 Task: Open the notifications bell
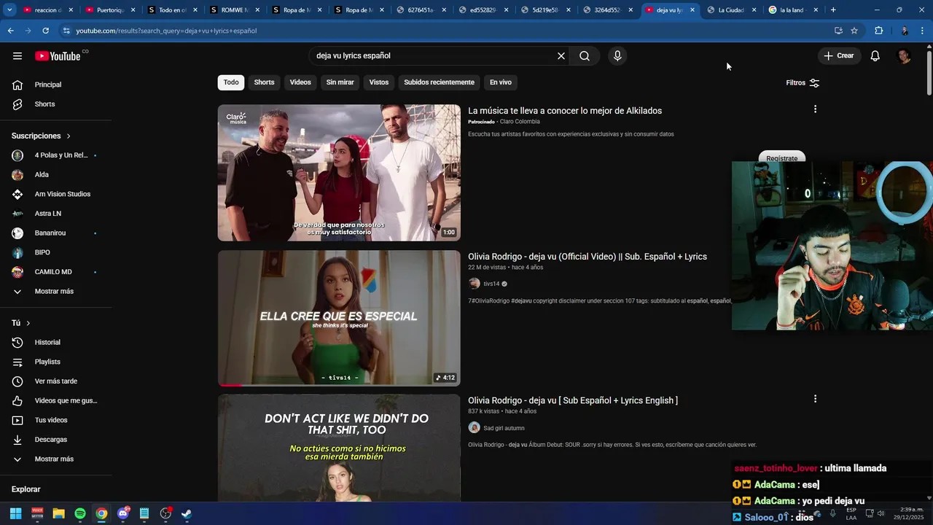click(x=875, y=56)
